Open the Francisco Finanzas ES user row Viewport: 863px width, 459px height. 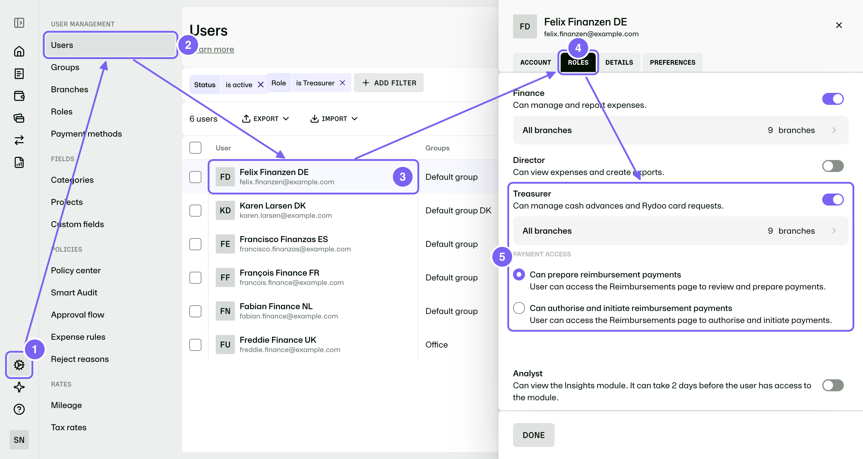click(x=313, y=244)
